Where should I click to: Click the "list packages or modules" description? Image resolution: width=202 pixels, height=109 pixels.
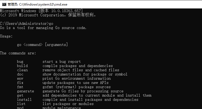pos(68,104)
